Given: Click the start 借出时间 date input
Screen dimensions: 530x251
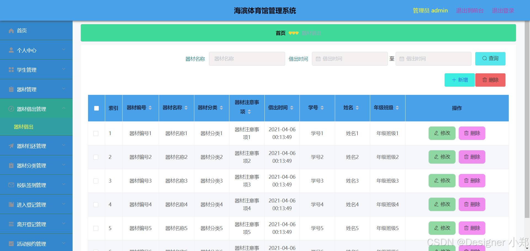Looking at the screenshot, I should click(x=350, y=59).
